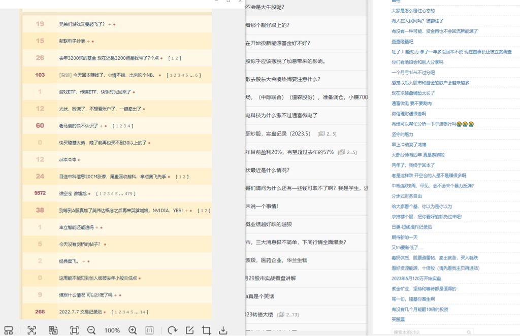
Task: Click text 谁空仓 谁尴尬 in image
Action: 73,193
